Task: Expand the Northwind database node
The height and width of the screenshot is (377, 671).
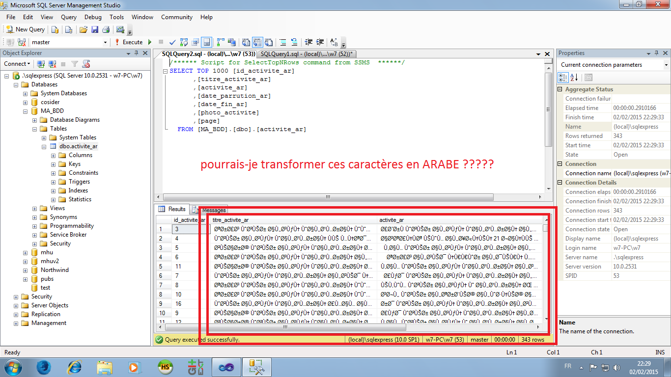Action: point(26,270)
